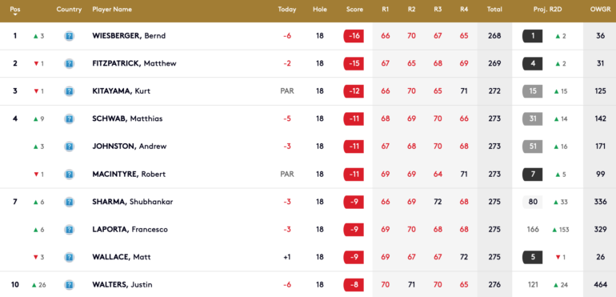This screenshot has height=297, width=616.
Task: Click the red -8 score badge for Walters
Action: 354,285
